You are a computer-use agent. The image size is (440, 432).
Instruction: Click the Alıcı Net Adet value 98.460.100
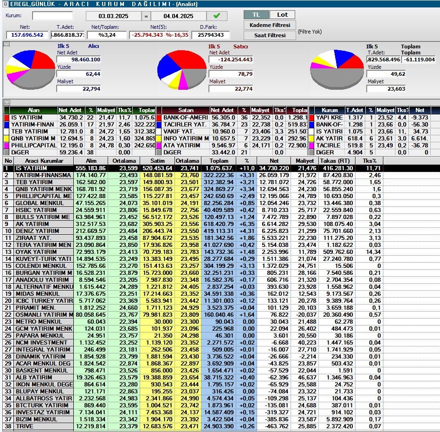[78, 60]
